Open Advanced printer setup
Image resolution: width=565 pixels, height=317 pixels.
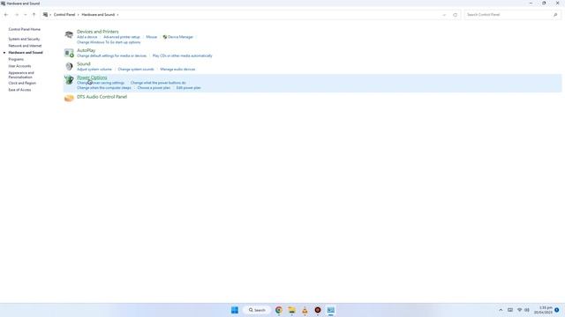coord(122,37)
